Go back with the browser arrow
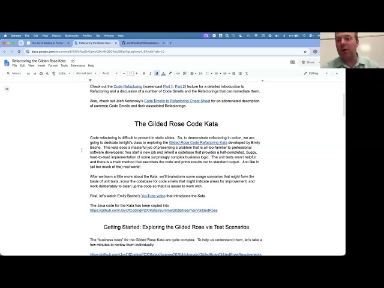384x288 pixels. 5,52
